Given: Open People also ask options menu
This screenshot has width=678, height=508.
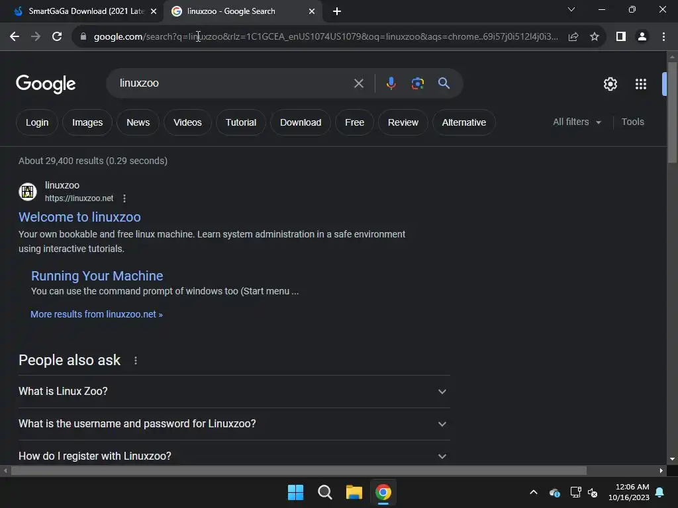Looking at the screenshot, I should 136,360.
